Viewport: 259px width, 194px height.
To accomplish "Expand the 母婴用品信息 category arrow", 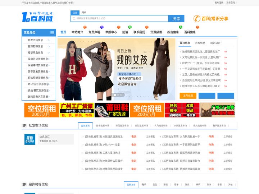I will 49,52.
